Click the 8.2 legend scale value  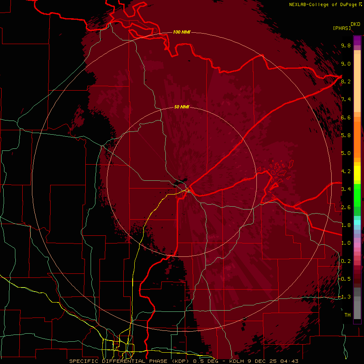346,81
